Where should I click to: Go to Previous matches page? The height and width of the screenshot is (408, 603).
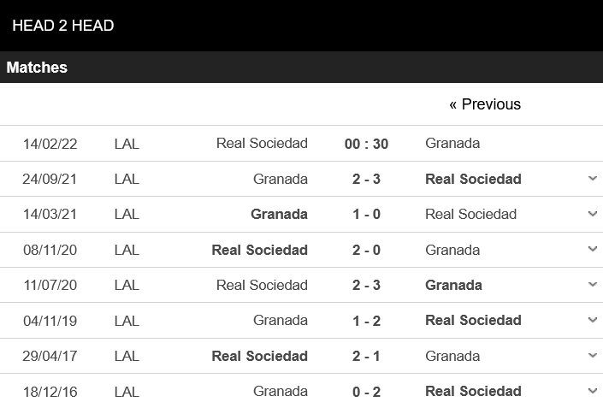point(484,104)
